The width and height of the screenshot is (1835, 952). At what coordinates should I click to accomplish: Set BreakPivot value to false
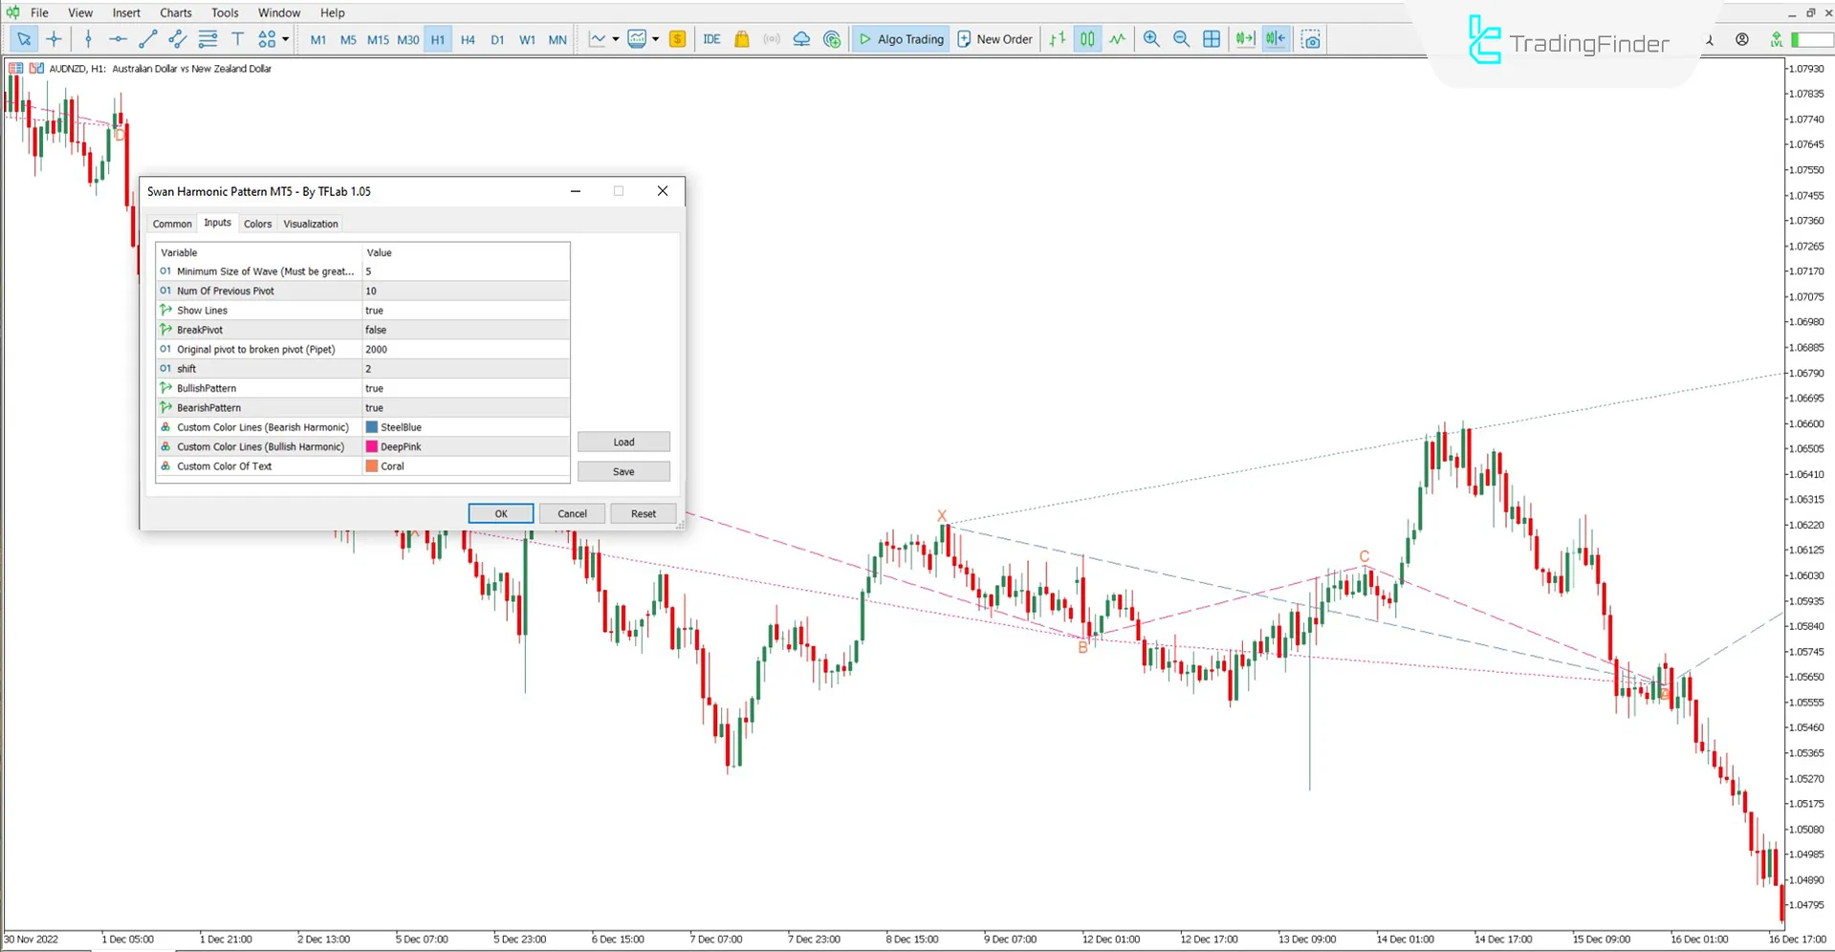point(466,329)
